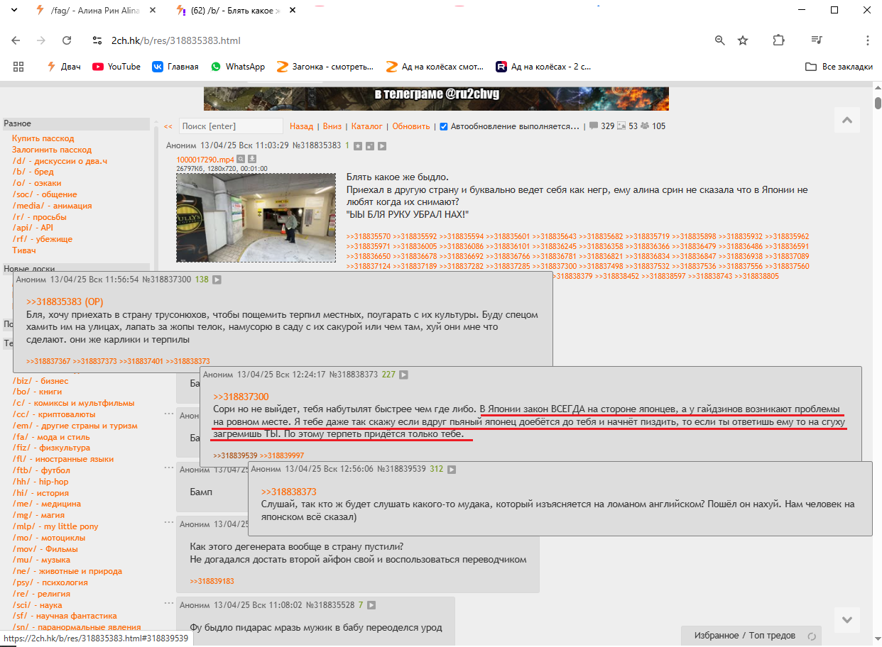Screen dimensions: 882x647
Task: Click the arrow icon on post №318837300
Action: tap(217, 280)
